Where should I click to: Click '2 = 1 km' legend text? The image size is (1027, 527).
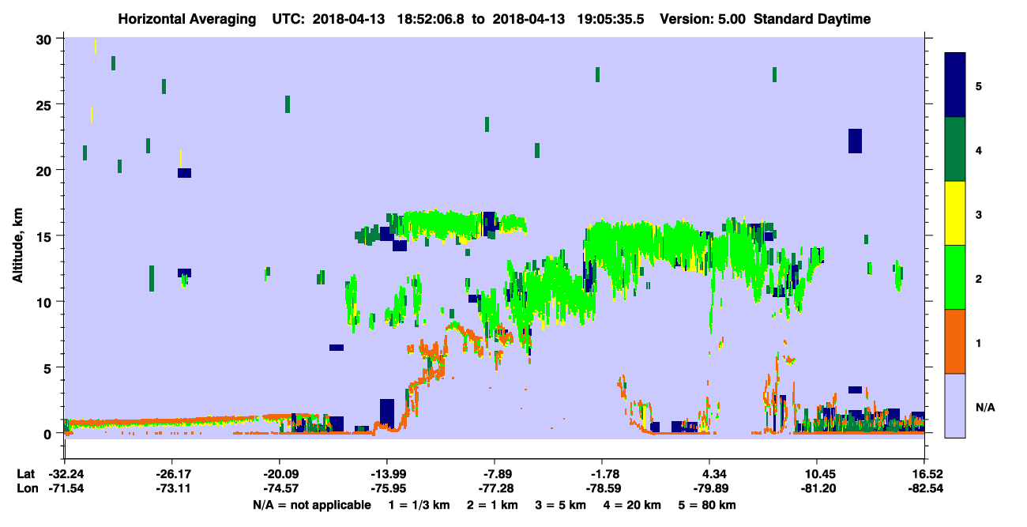coord(495,505)
